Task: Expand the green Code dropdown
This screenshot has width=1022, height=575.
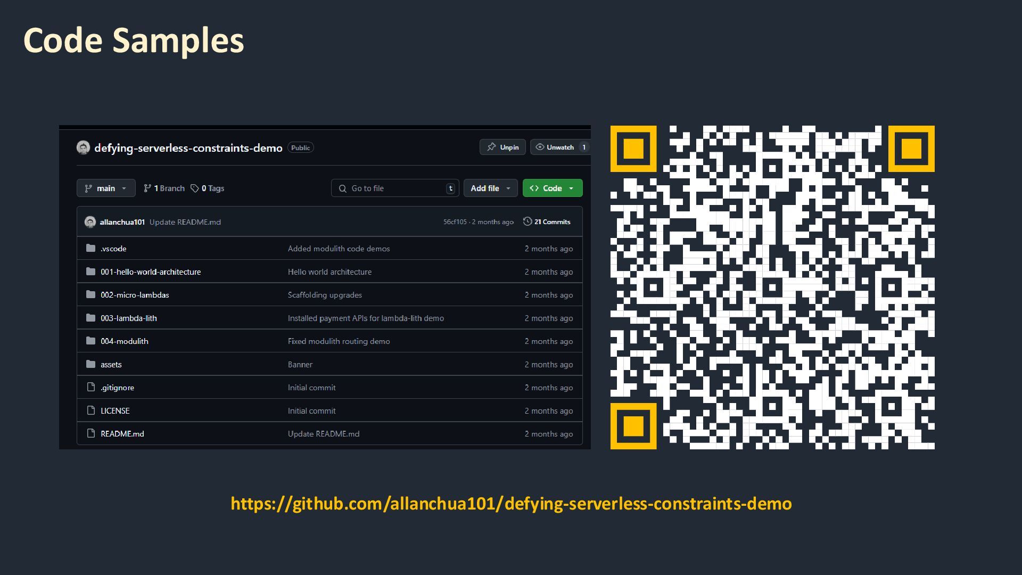Action: [552, 188]
